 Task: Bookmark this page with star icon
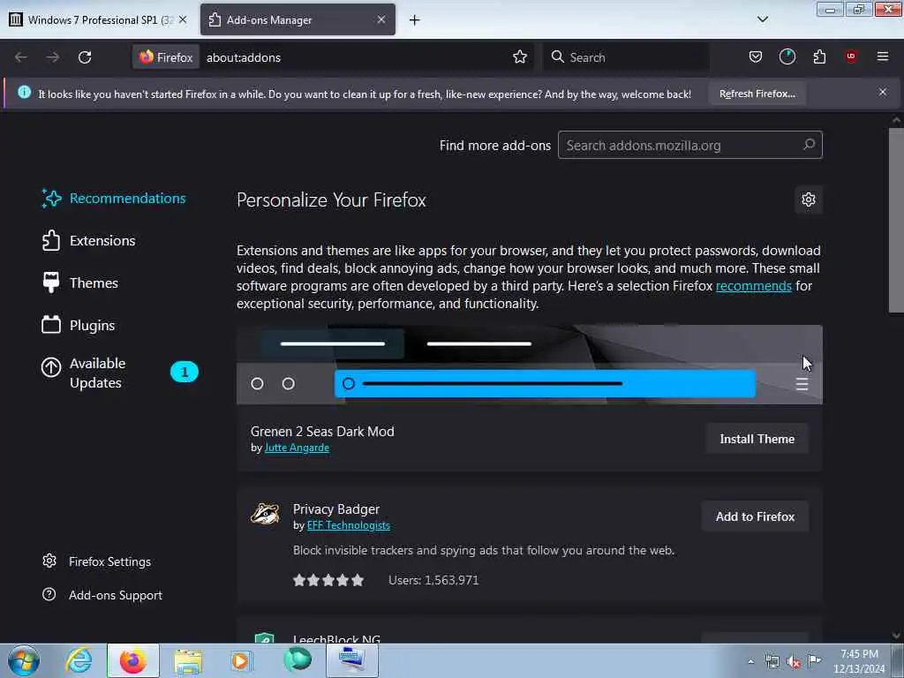tap(520, 56)
